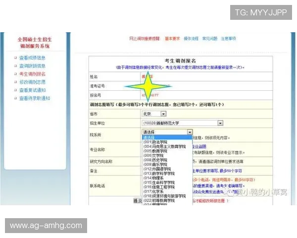Click the 提交 submit button
Viewport: 297px width, 238px height.
138,201
